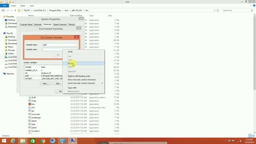The width and height of the screenshot is (256, 144).
Task: Open the File menu in Explorer
Action: tap(4, 6)
